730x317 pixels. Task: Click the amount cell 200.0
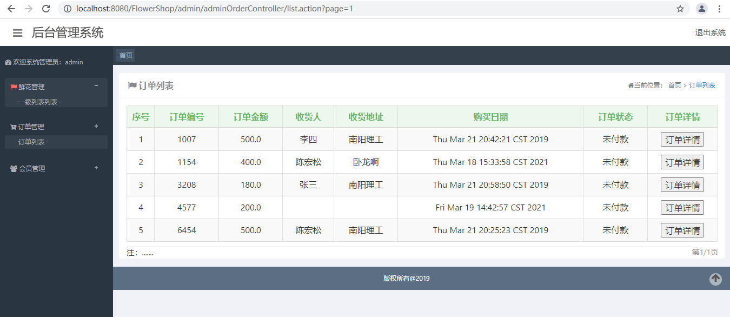pyautogui.click(x=251, y=208)
